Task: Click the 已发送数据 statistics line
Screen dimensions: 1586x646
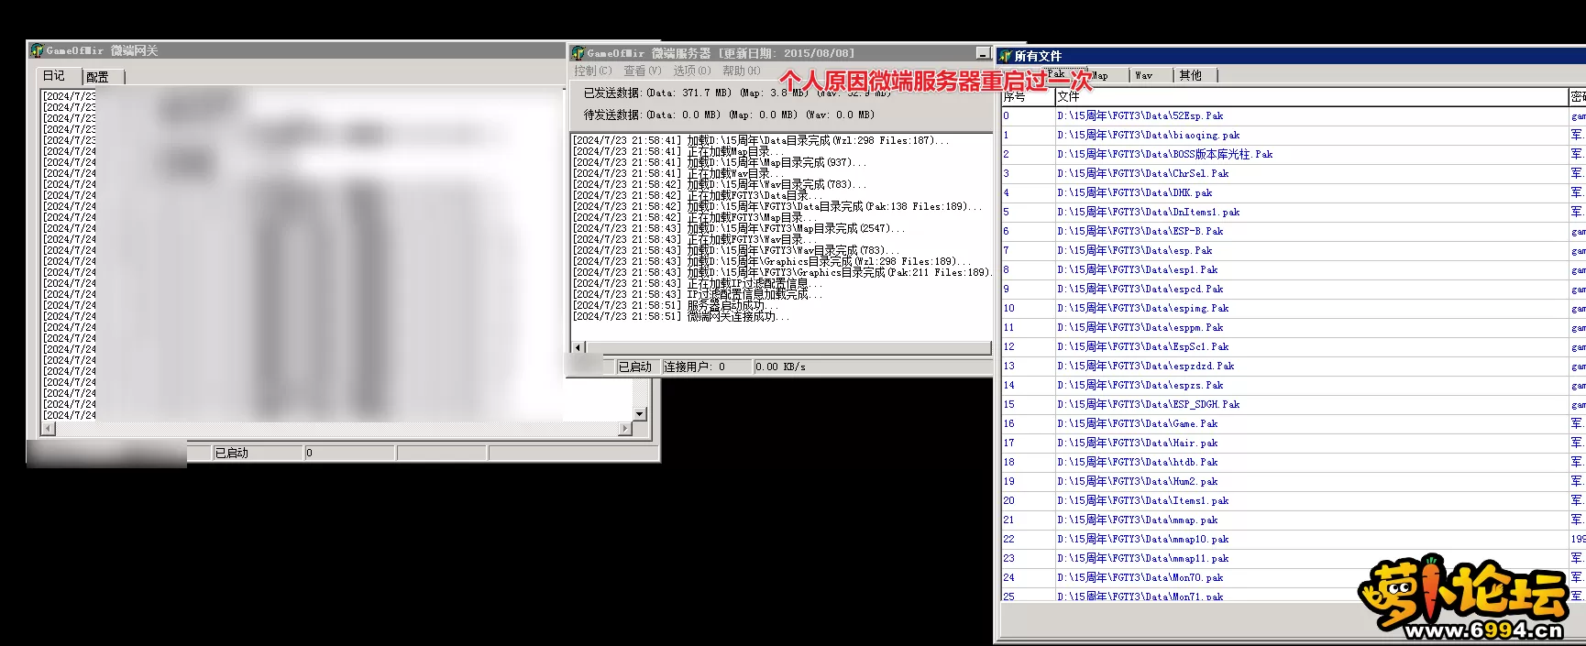Action: [738, 93]
